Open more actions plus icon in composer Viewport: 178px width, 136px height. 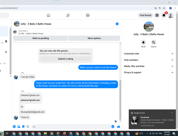[x=14, y=127]
